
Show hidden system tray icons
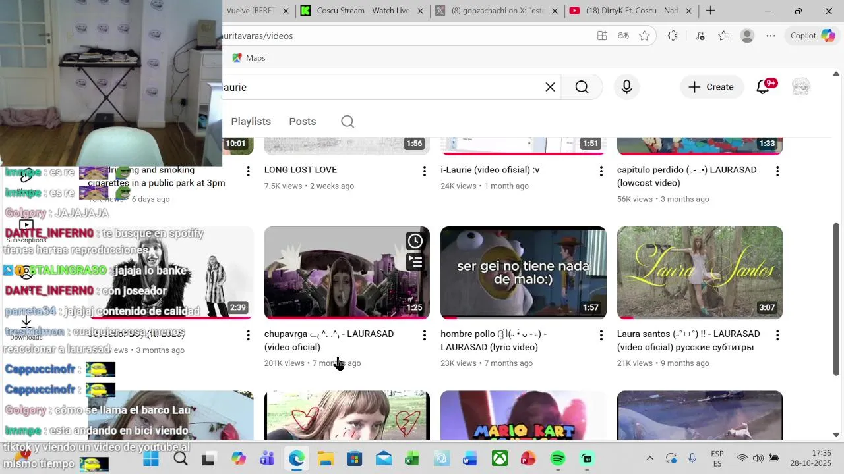point(649,459)
